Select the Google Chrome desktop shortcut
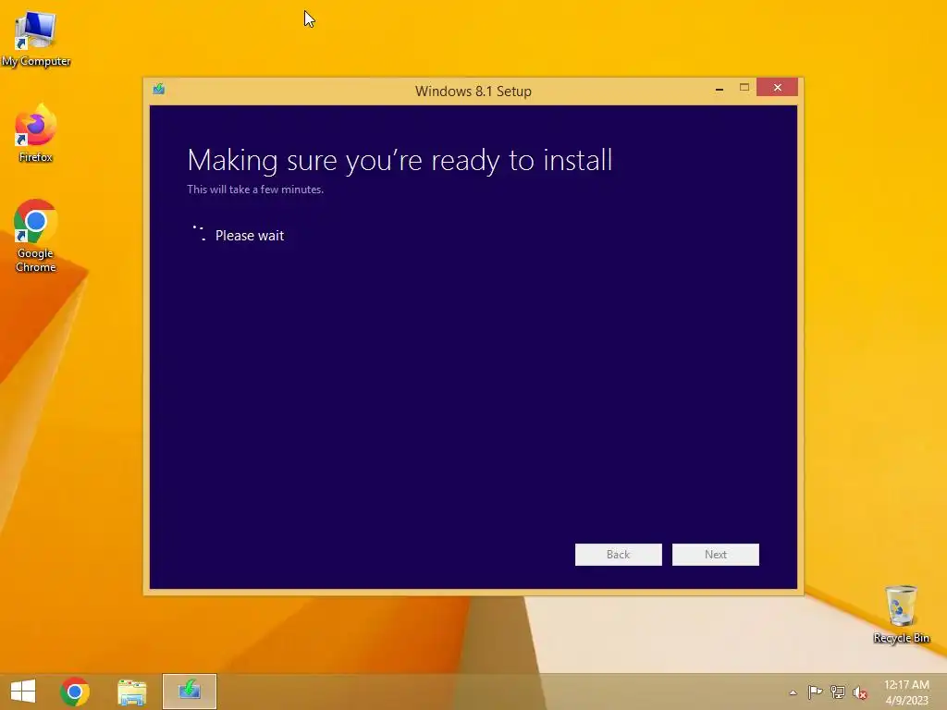 click(x=36, y=236)
